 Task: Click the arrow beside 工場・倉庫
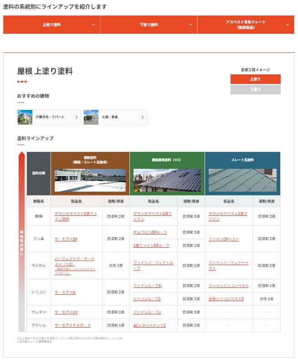pos(143,117)
